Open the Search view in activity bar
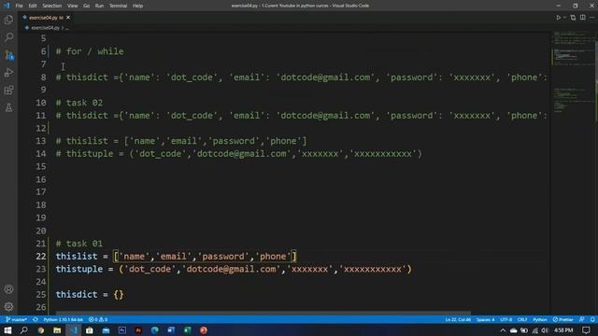 [8, 37]
